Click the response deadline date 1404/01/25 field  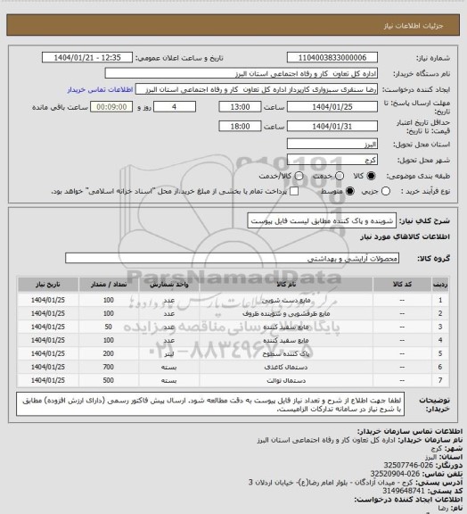[332, 107]
